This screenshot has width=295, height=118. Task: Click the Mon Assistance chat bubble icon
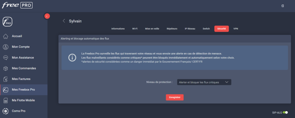pos(6,58)
